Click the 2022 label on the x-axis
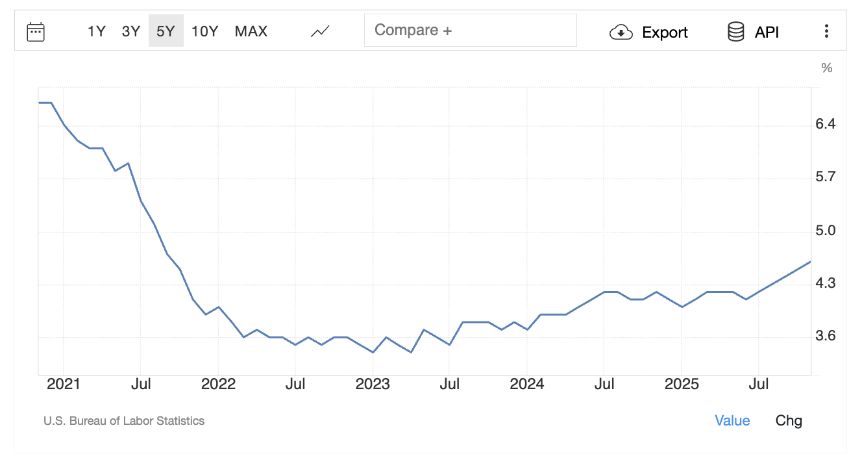862x469 pixels. 218,385
